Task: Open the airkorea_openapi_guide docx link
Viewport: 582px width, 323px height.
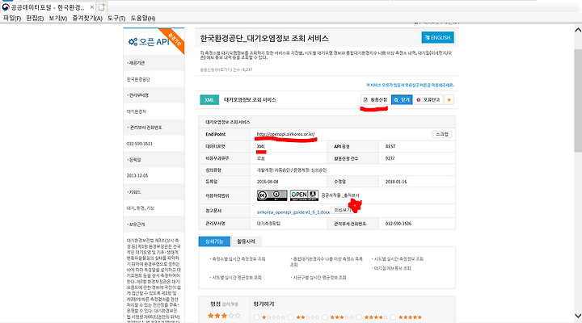Action: (293, 212)
